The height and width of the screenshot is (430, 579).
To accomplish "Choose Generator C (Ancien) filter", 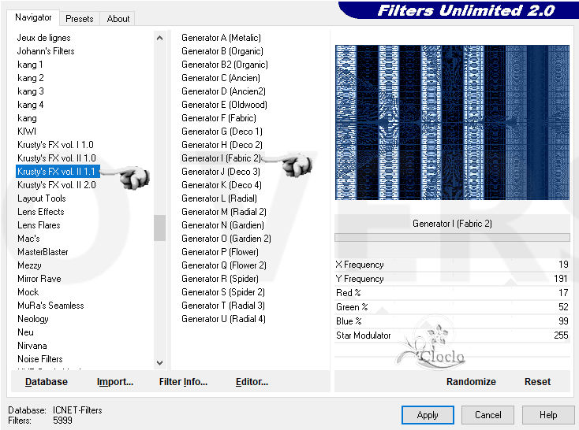I will 221,78.
